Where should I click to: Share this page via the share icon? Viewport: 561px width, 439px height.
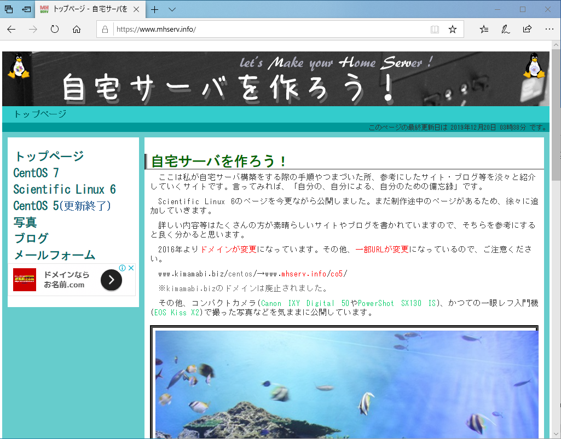[x=527, y=29]
